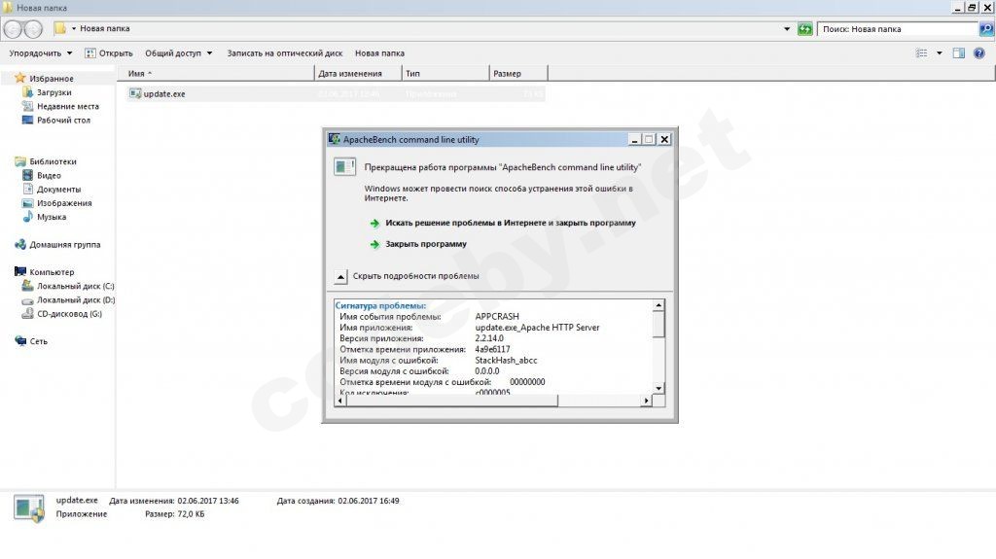This screenshot has height=559, width=996.
Task: Click the Computer icon in sidebar
Action: coord(20,271)
